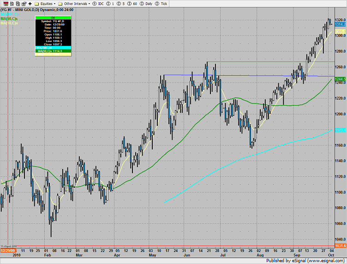Open the Equities dropdown arrow

tap(54, 4)
